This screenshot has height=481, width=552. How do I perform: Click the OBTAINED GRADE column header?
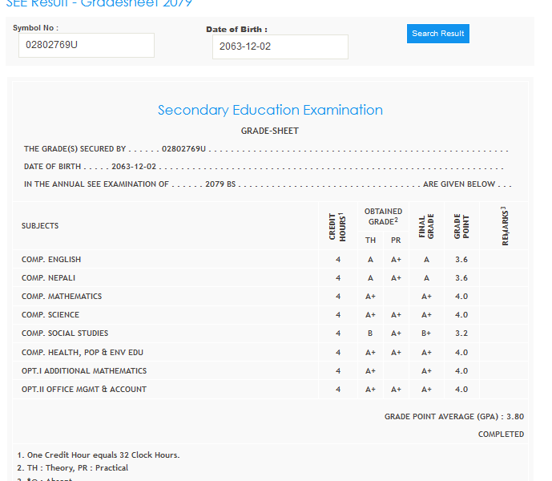point(383,216)
